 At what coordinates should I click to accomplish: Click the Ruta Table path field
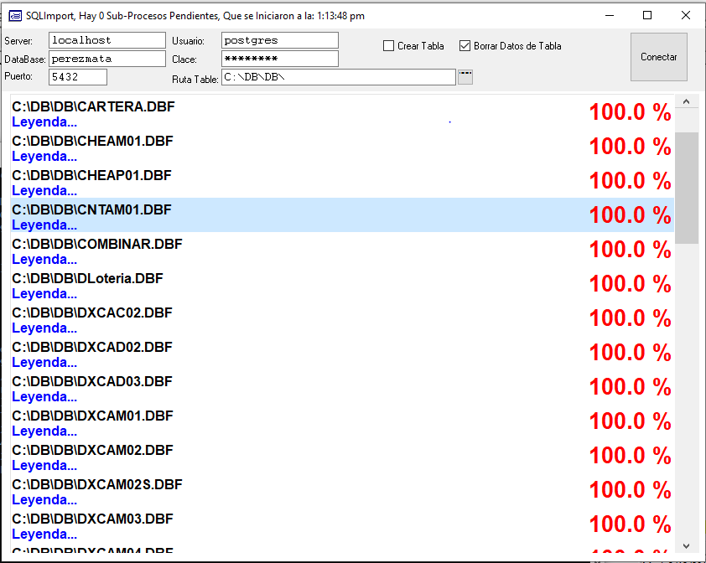pyautogui.click(x=338, y=77)
